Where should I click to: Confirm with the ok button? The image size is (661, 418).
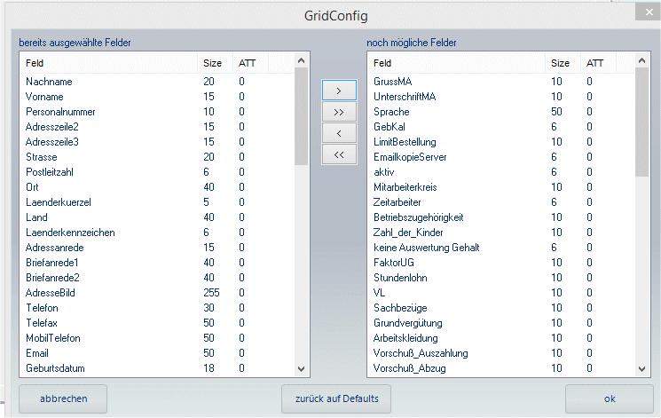(x=609, y=398)
